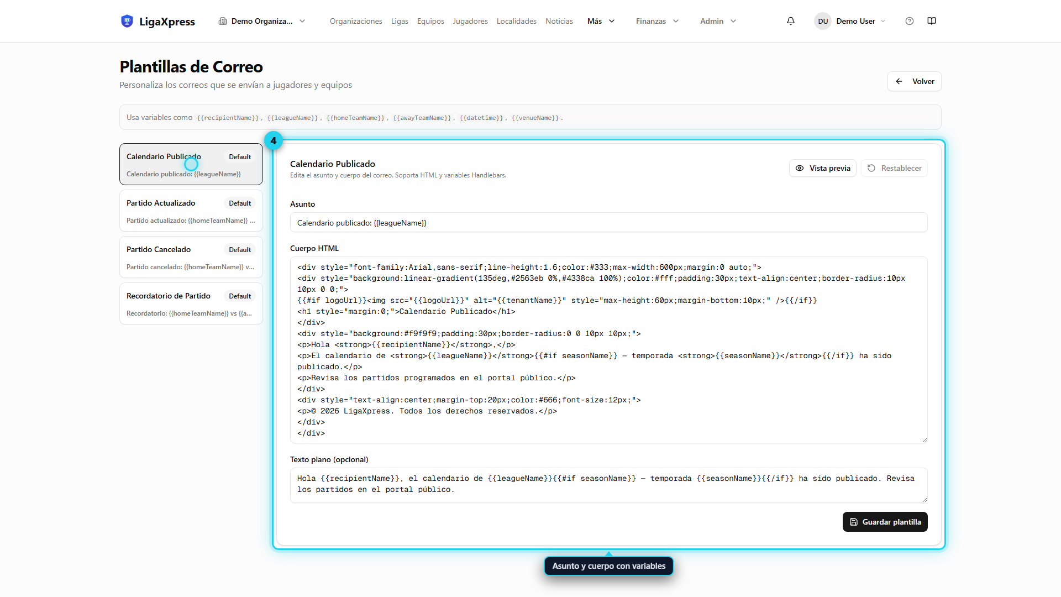The height and width of the screenshot is (597, 1061).
Task: Click the DU user avatar
Action: point(823,21)
